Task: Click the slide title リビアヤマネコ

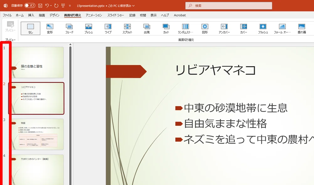Action: point(216,70)
